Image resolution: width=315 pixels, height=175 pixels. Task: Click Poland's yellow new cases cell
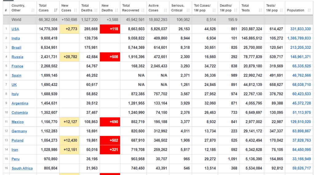[x=69, y=141]
